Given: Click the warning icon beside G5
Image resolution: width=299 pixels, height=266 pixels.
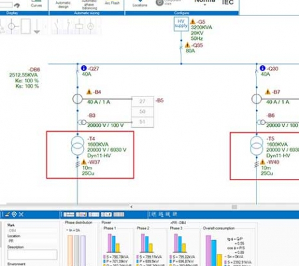Looking at the screenshot, I should point(193,22).
